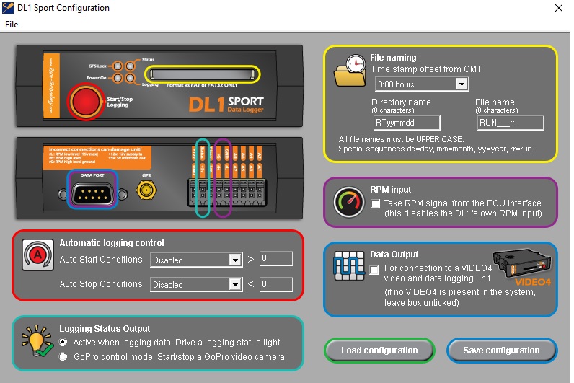Click the RPM input gauge icon

coord(349,202)
